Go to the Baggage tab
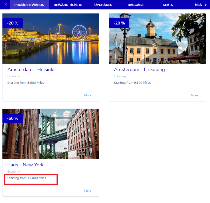The image size is (210, 203). 135,5
